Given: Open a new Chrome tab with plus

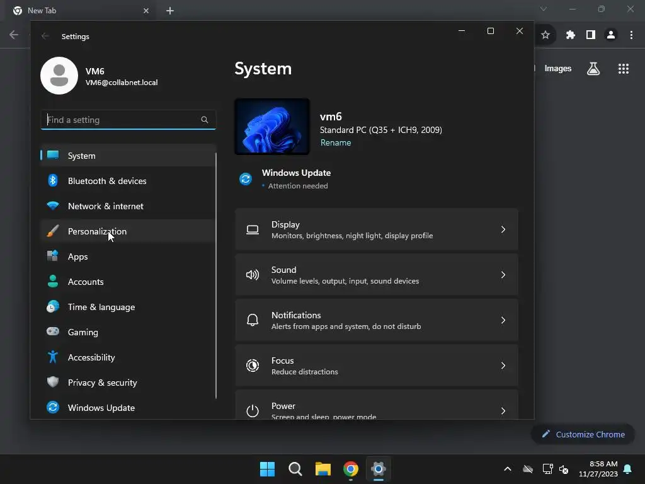Looking at the screenshot, I should point(170,11).
